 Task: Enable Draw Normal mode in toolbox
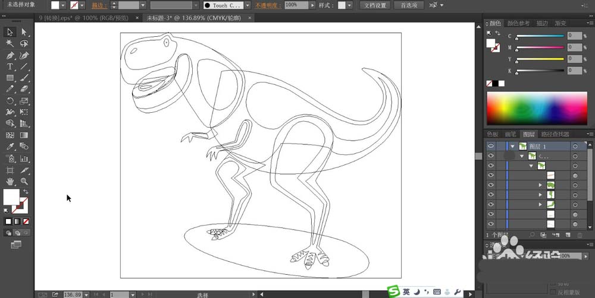click(8, 233)
